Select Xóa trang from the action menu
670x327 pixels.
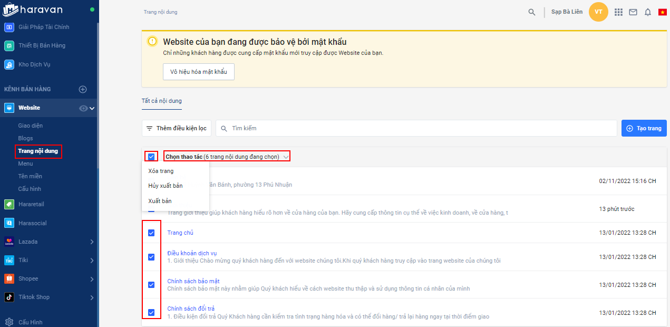point(161,171)
